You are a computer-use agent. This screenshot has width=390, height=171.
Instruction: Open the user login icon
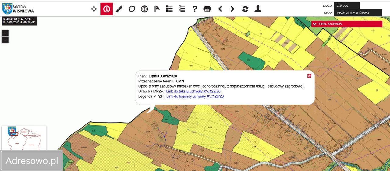pyautogui.click(x=258, y=9)
